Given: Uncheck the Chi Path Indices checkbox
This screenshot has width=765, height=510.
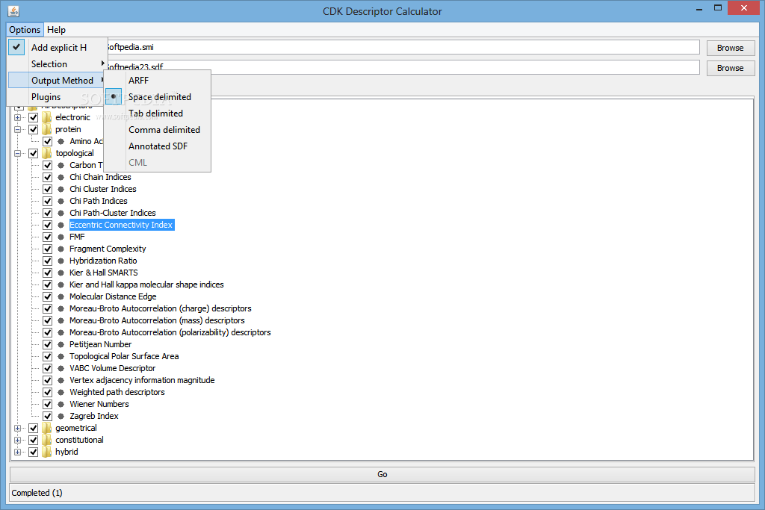Looking at the screenshot, I should [x=47, y=201].
